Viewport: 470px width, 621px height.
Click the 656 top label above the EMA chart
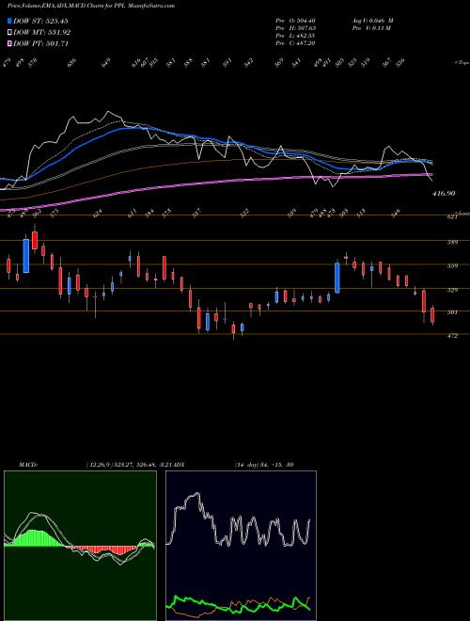(x=72, y=63)
